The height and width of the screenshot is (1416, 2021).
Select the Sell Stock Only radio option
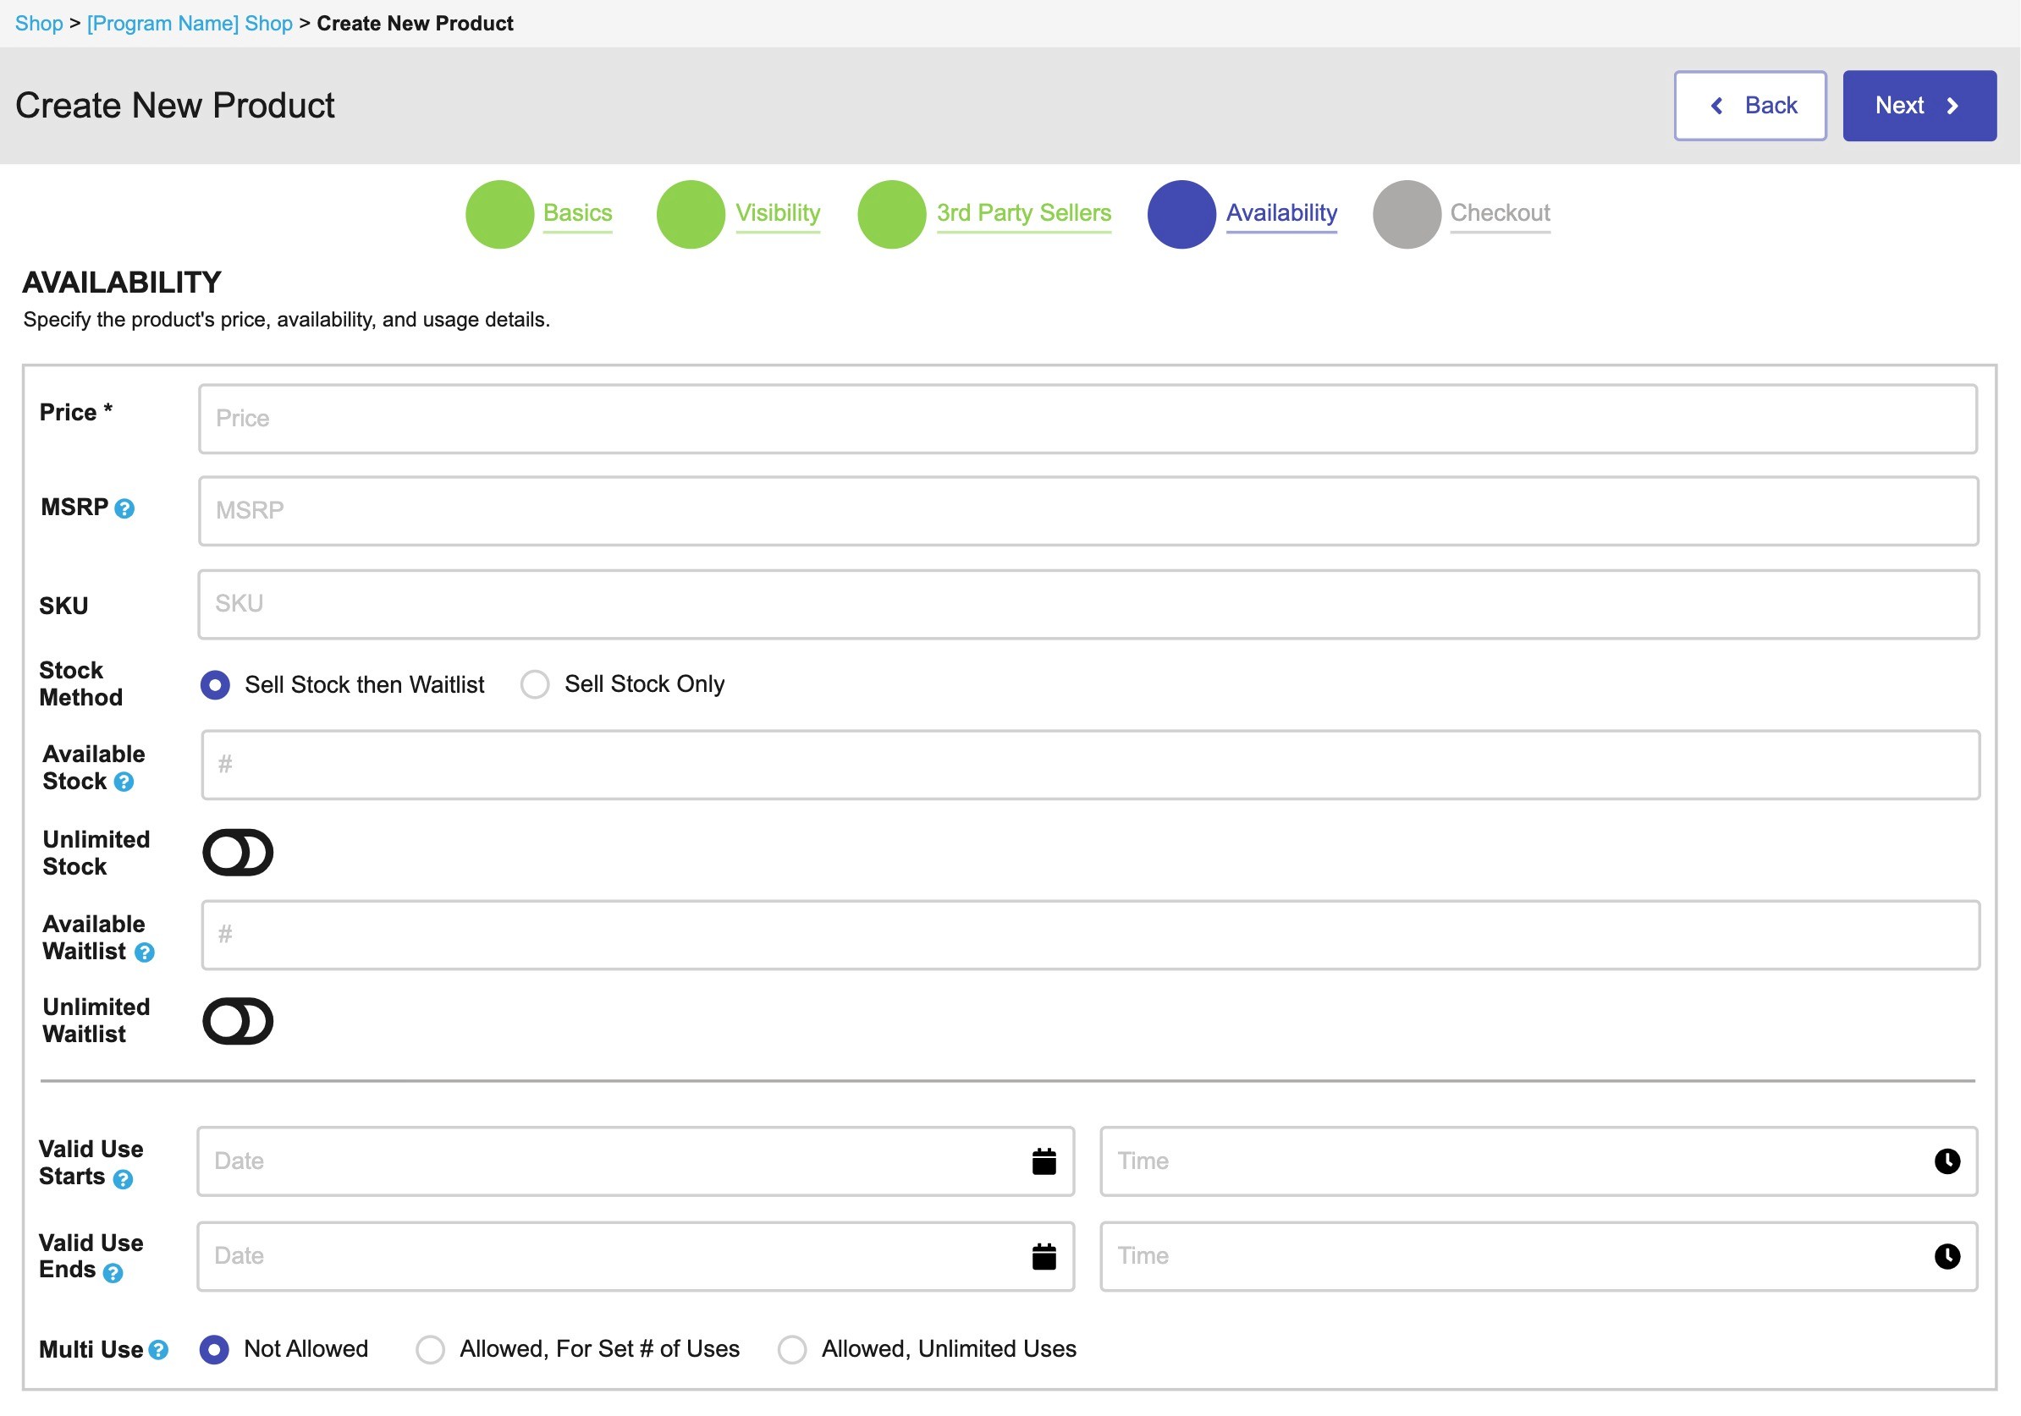point(535,685)
